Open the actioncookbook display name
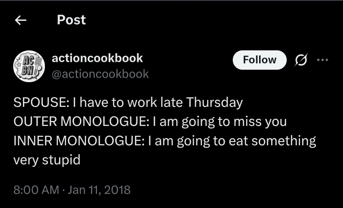343x208 pixels. [97, 58]
